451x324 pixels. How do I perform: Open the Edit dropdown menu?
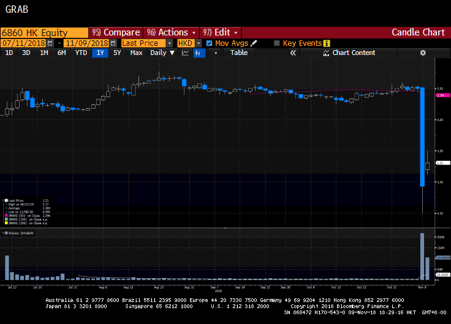[x=221, y=32]
